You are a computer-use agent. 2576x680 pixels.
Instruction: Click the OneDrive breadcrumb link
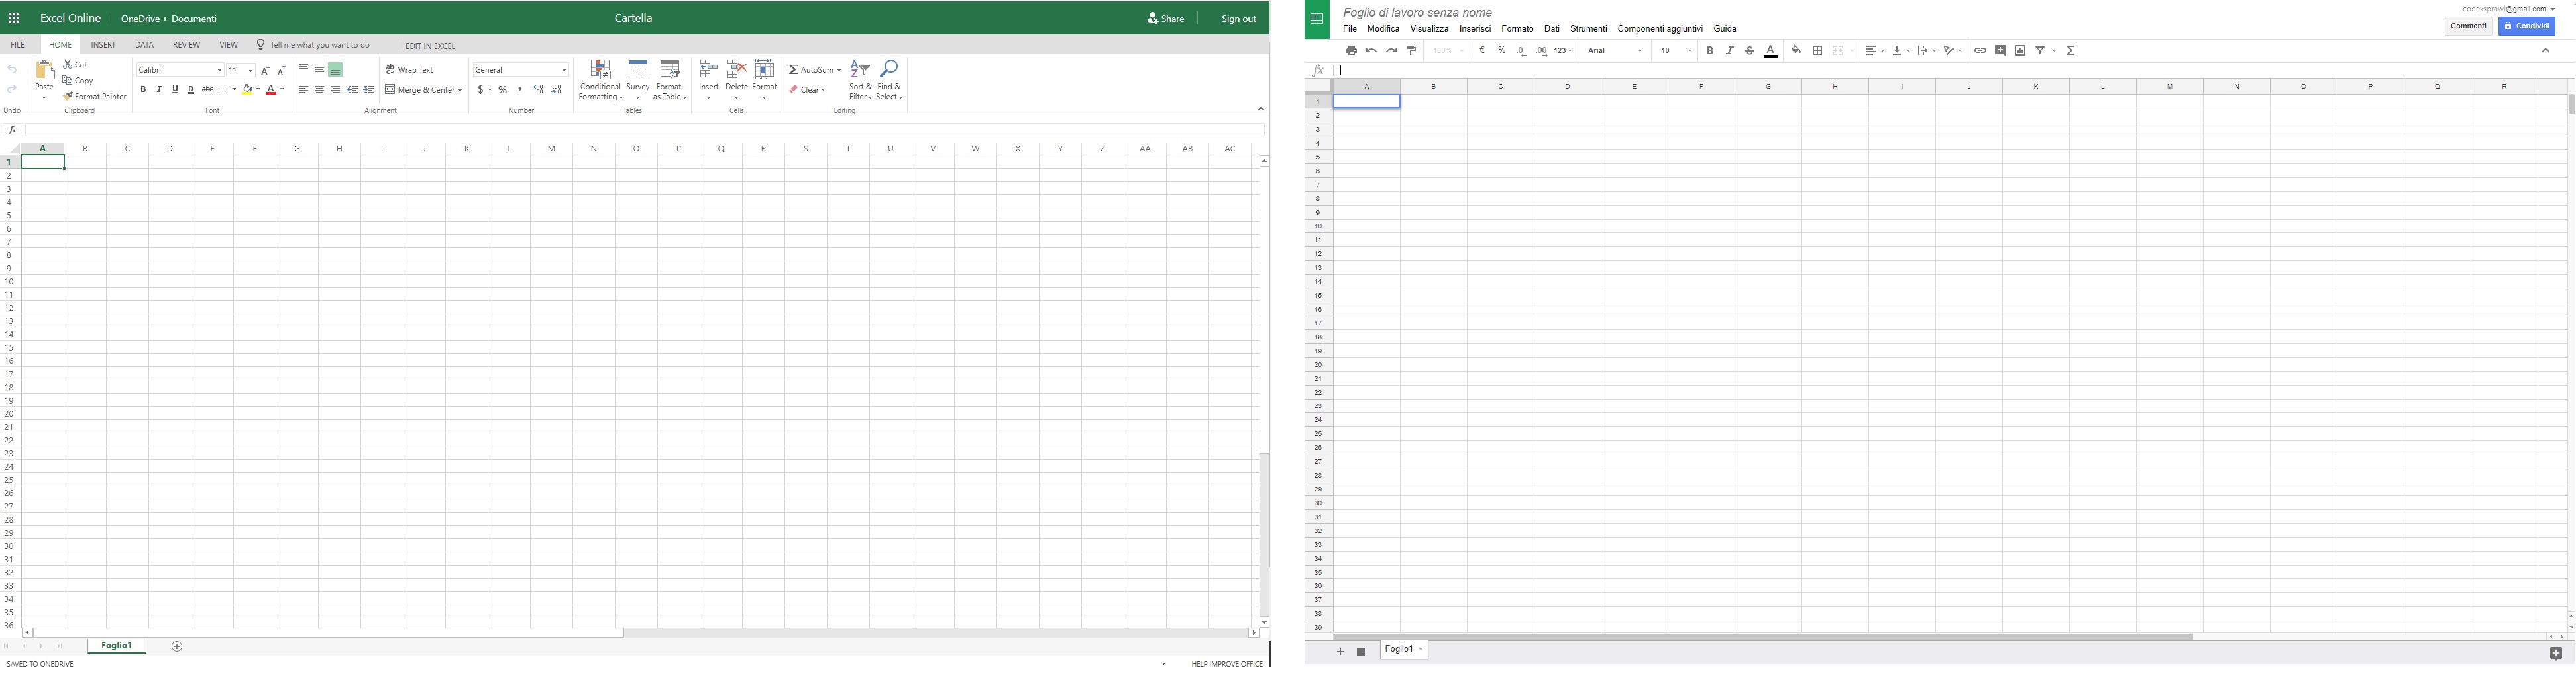coord(141,18)
